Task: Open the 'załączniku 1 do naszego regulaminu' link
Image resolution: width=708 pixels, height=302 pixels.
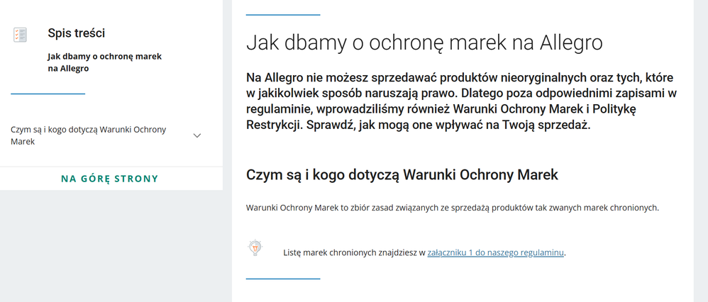Action: click(495, 252)
